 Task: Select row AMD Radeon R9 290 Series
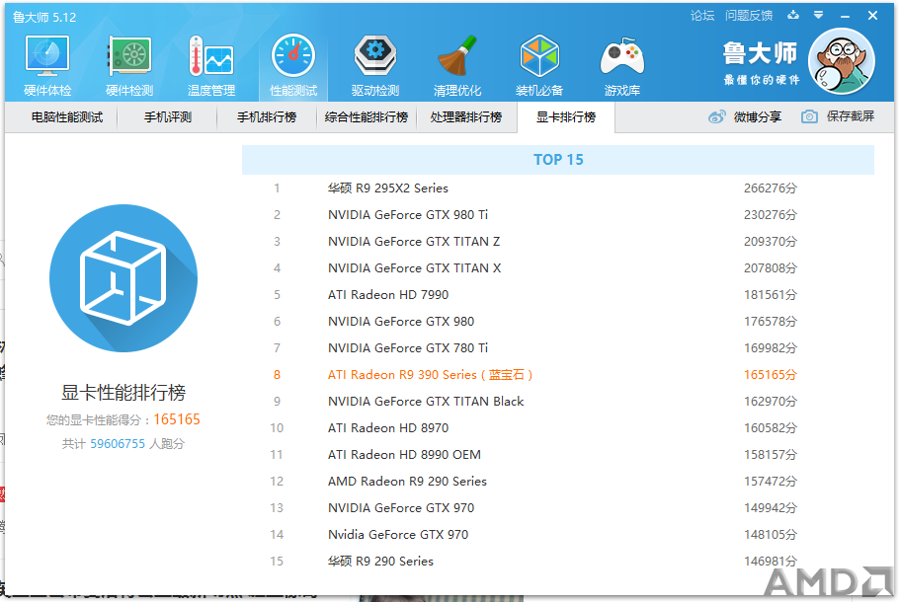click(x=558, y=482)
